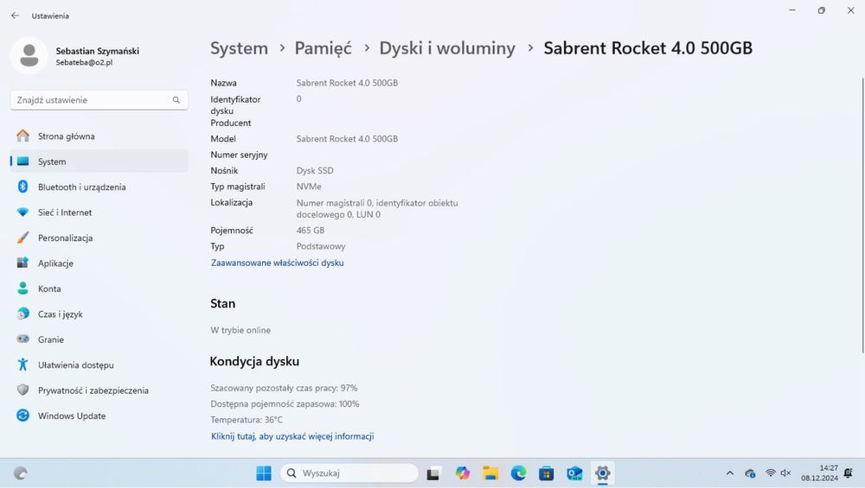Open the Wi-Fi network tray icon
865x488 pixels.
click(770, 472)
